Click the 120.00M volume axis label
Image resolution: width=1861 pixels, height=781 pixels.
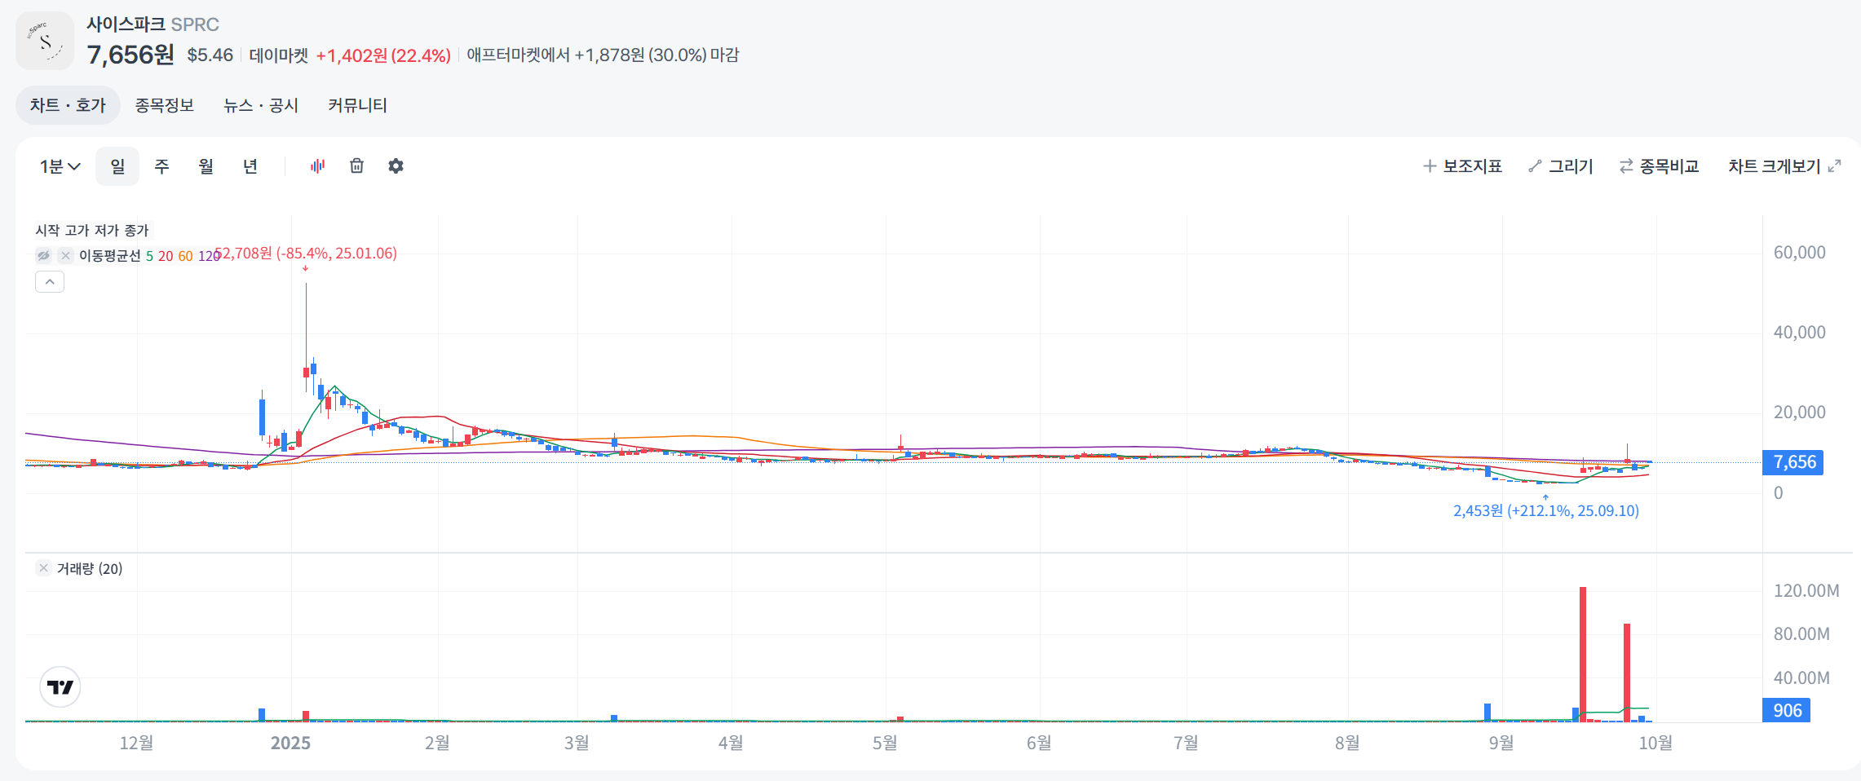1806,590
